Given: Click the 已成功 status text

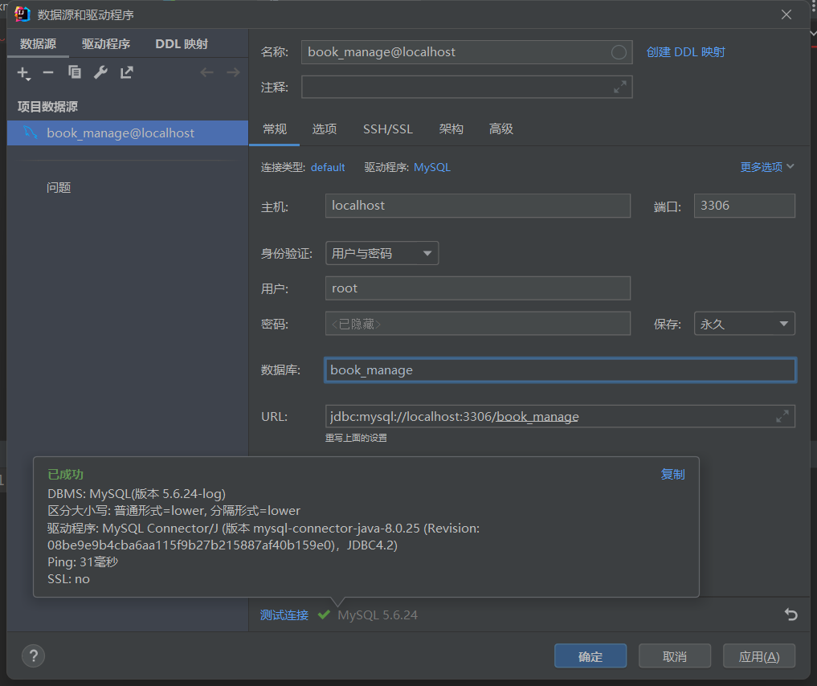Looking at the screenshot, I should pos(65,474).
